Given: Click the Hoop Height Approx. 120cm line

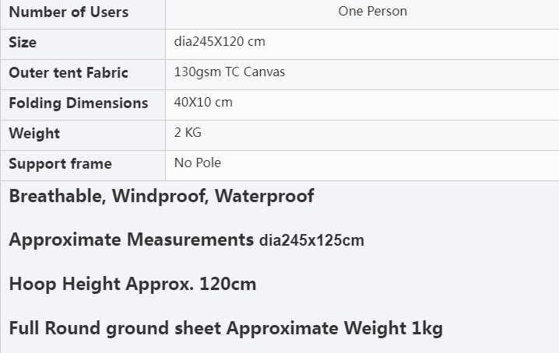Looking at the screenshot, I should coord(132,284).
